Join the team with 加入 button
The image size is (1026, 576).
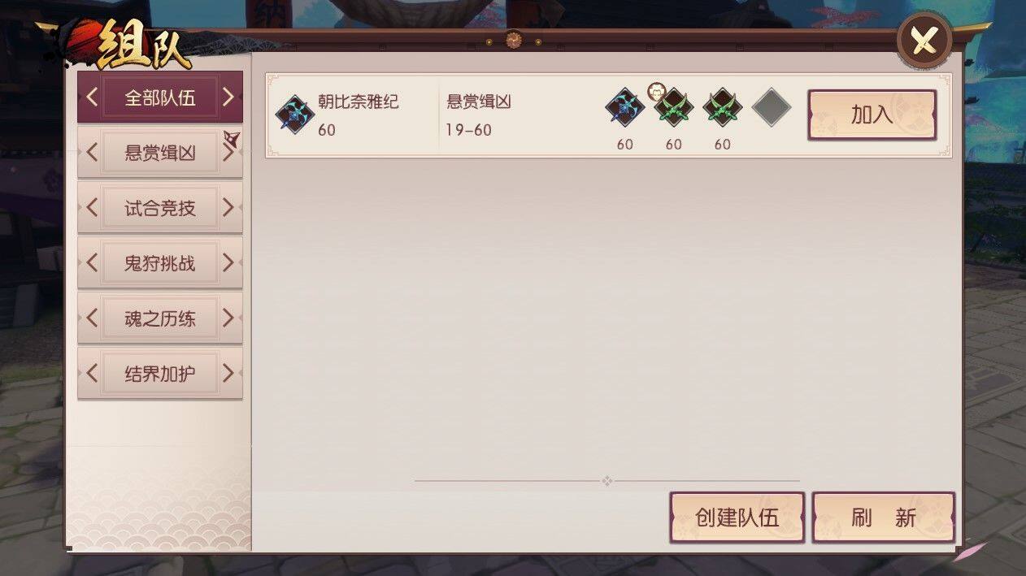tap(872, 115)
